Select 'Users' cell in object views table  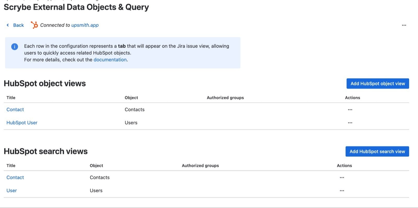(x=131, y=123)
